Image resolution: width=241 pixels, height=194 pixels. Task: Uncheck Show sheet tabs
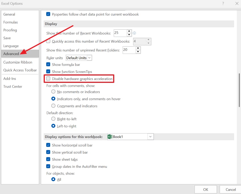point(48,159)
